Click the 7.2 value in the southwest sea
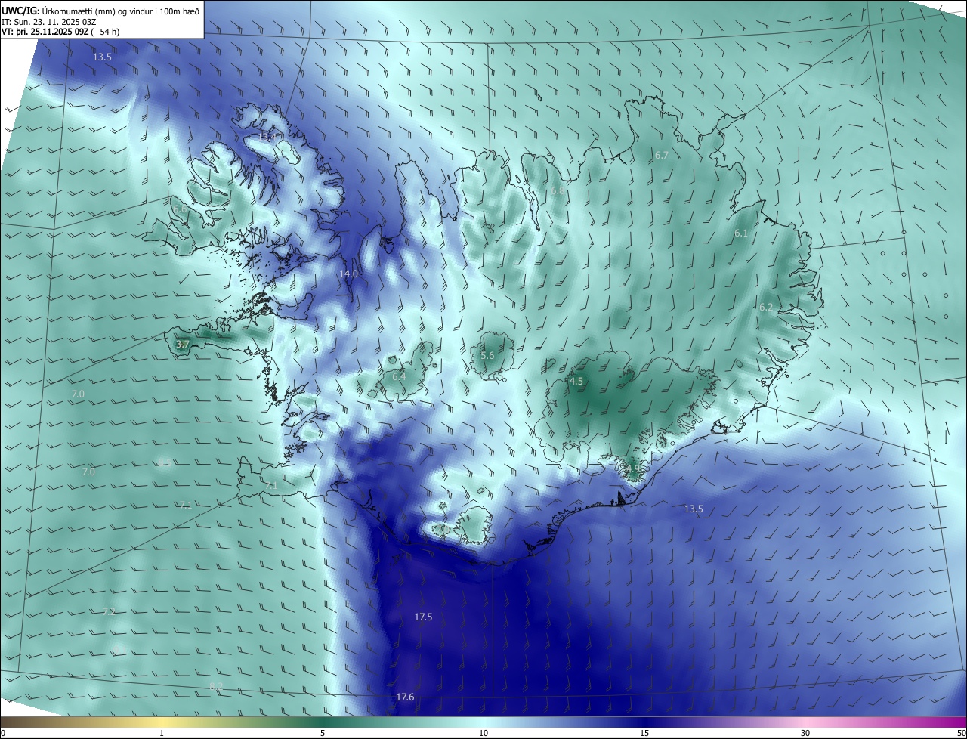The image size is (967, 739). tap(108, 611)
